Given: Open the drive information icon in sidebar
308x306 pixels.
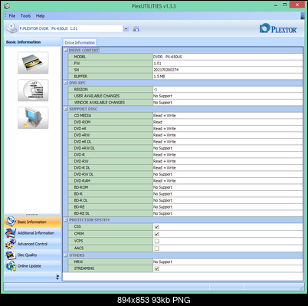Looking at the screenshot, I should point(33,63).
